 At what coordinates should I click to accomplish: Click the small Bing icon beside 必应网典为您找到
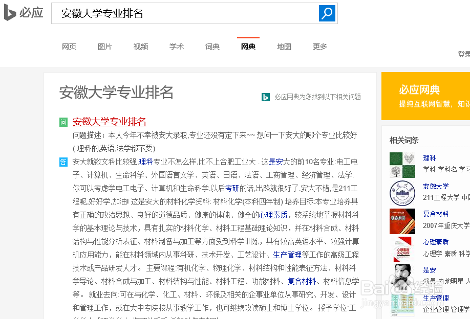tap(266, 97)
